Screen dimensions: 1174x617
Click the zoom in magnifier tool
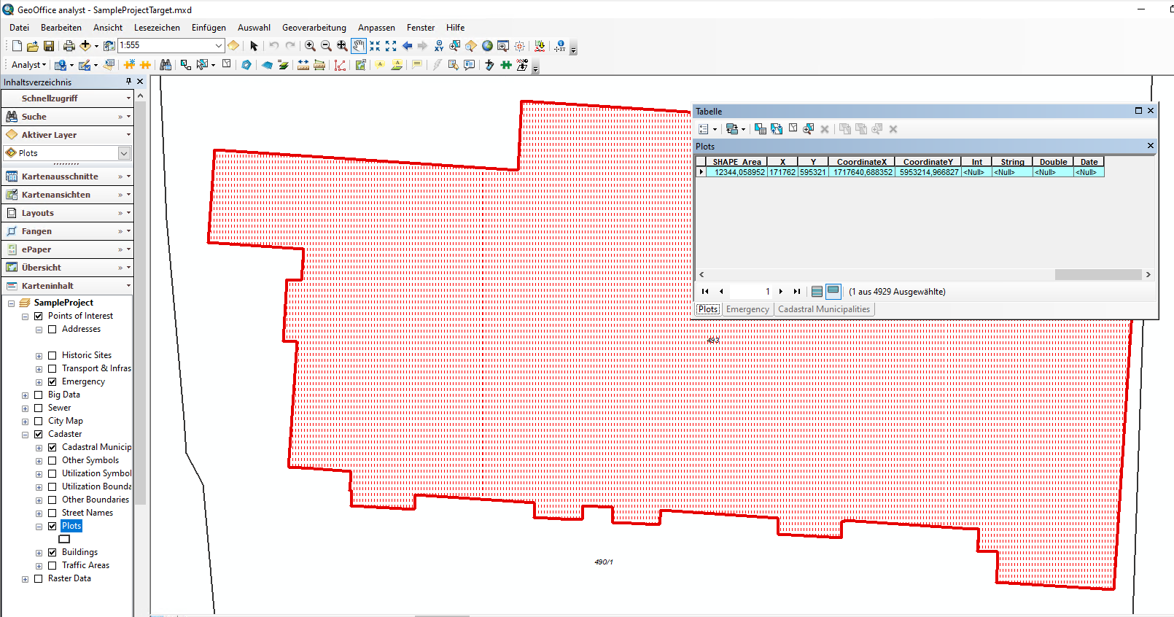[310, 46]
